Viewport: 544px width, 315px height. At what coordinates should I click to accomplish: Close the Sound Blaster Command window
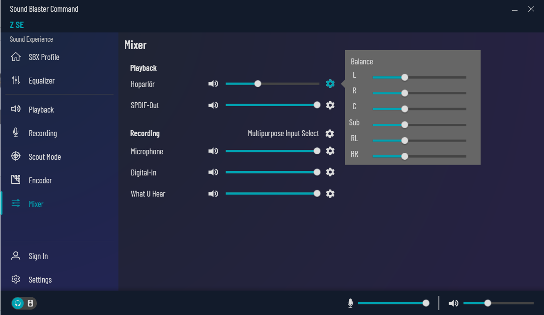point(531,9)
